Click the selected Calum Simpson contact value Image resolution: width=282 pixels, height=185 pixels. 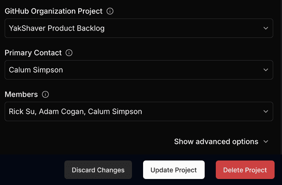36,70
